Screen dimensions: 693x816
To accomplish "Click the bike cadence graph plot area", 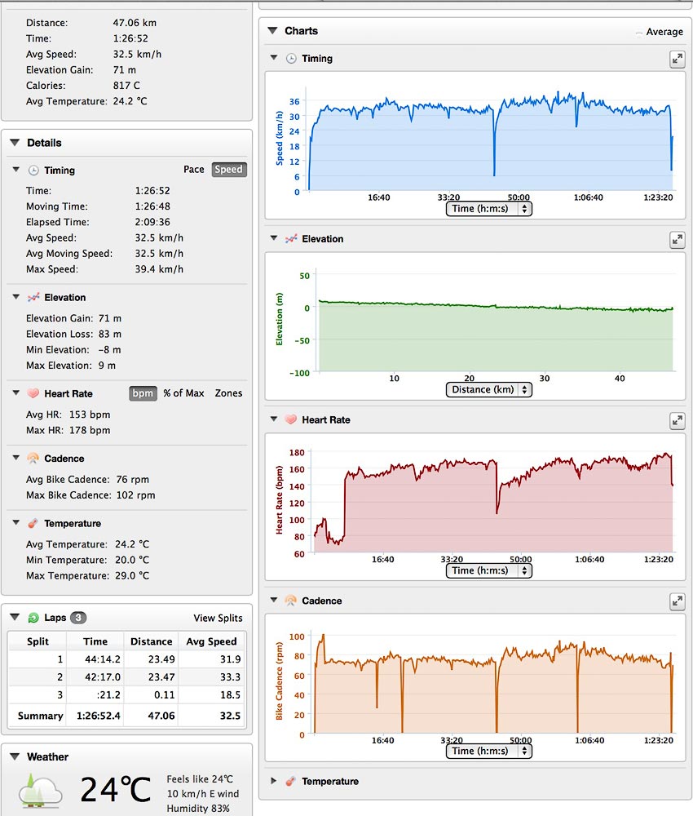I will click(x=493, y=683).
